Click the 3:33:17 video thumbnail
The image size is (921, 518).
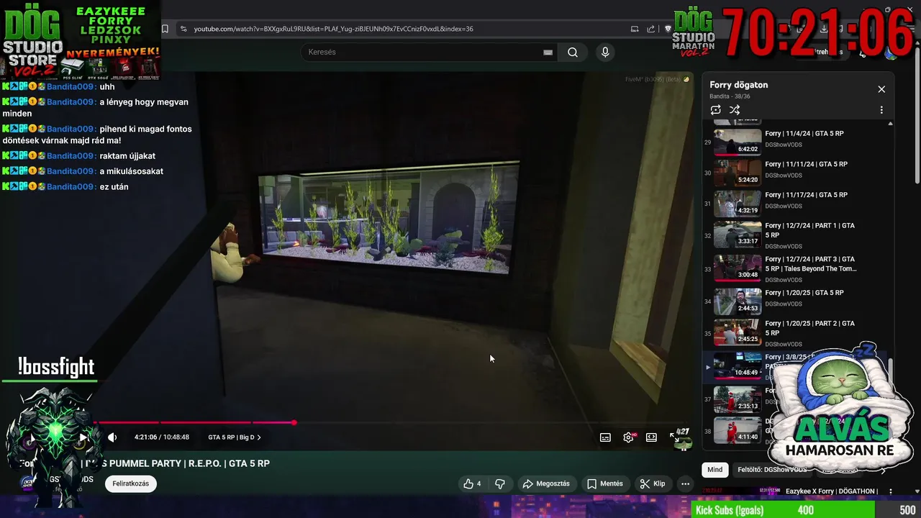pyautogui.click(x=738, y=235)
